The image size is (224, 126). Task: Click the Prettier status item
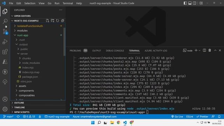[x=202, y=117]
